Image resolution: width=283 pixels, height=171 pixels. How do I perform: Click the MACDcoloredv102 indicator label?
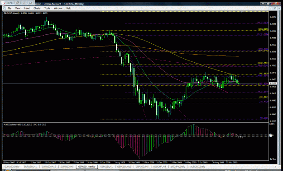coord(25,125)
